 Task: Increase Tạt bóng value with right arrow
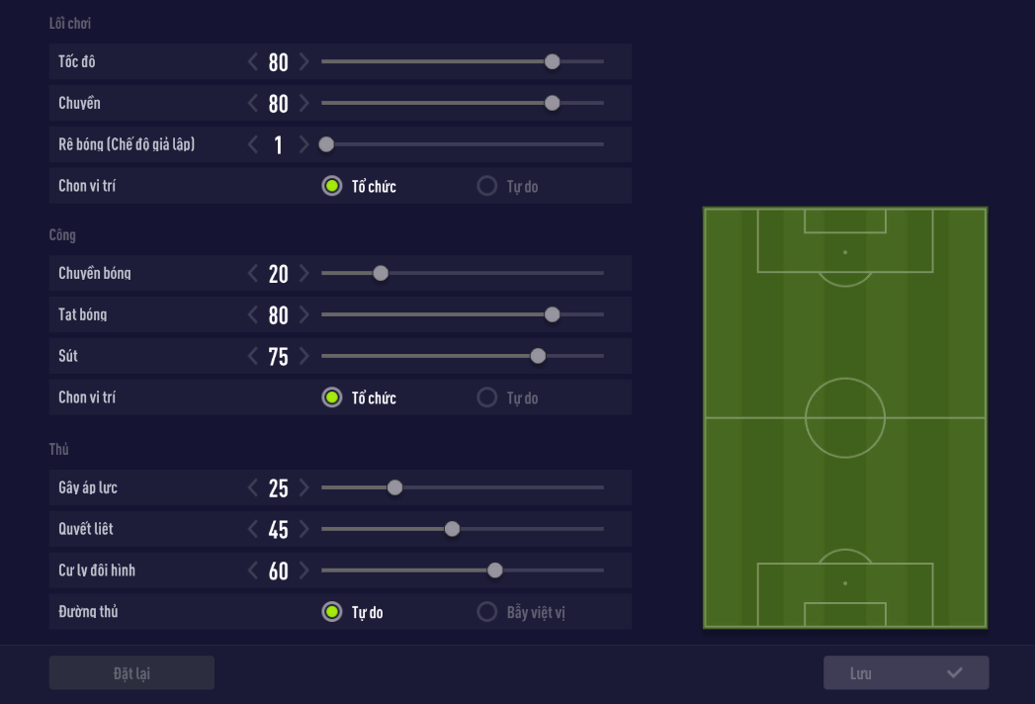[303, 315]
